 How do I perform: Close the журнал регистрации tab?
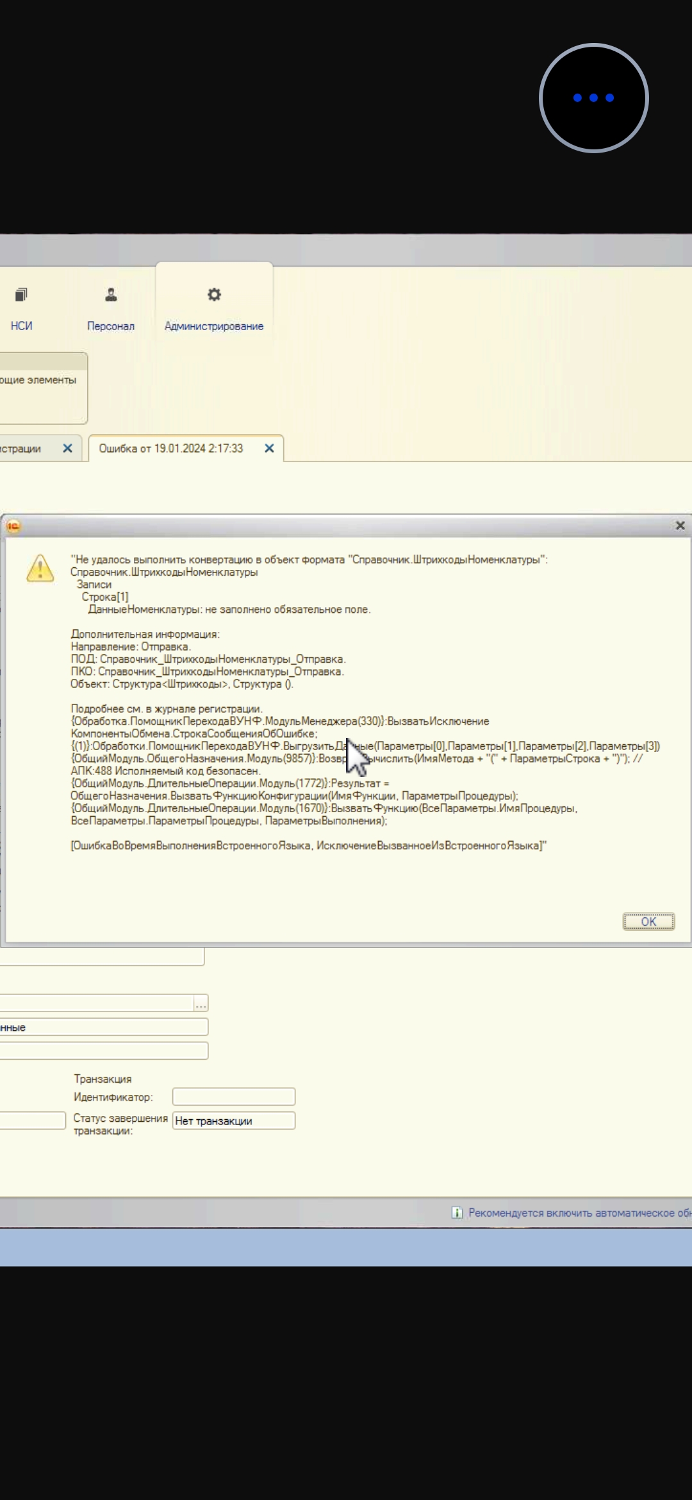point(67,449)
